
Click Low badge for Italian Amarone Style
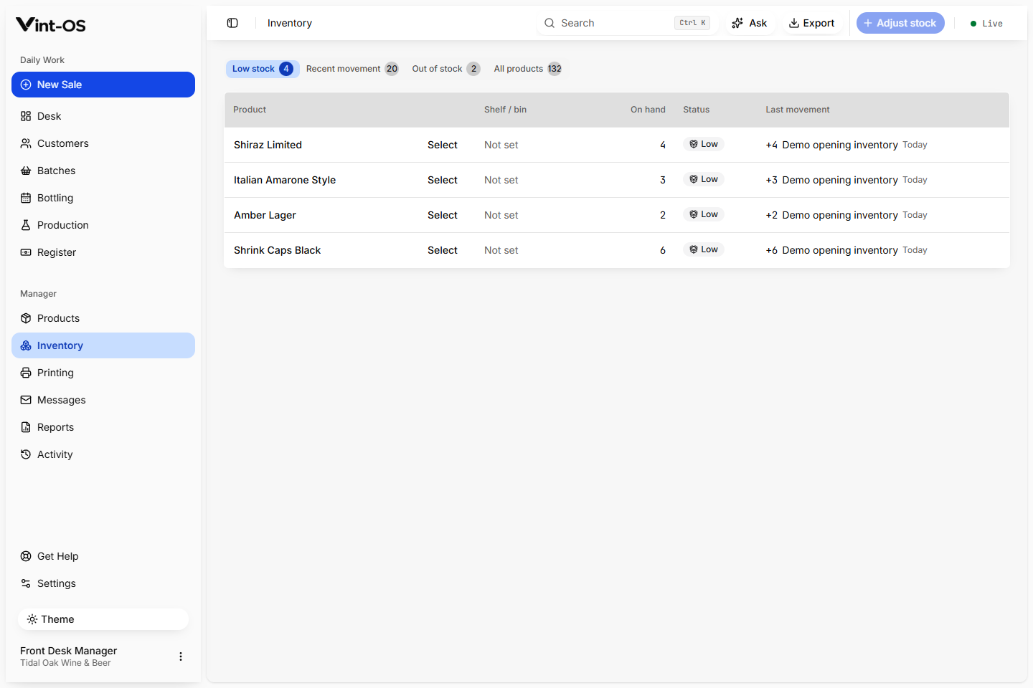coord(704,179)
